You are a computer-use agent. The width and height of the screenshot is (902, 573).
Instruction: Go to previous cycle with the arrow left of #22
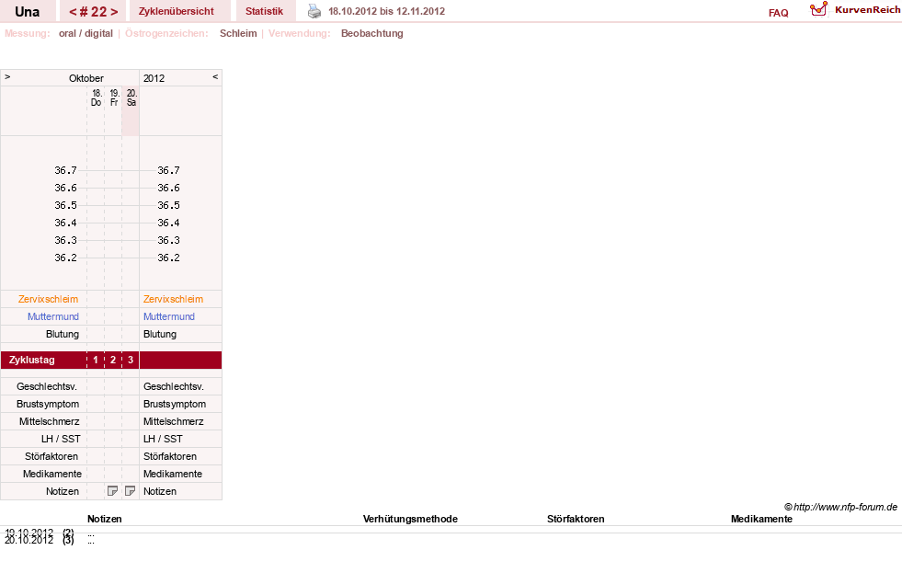pyautogui.click(x=73, y=12)
